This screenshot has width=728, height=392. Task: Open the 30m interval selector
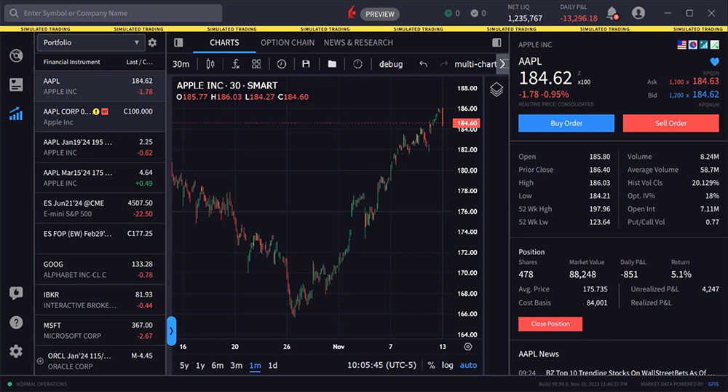(x=181, y=64)
